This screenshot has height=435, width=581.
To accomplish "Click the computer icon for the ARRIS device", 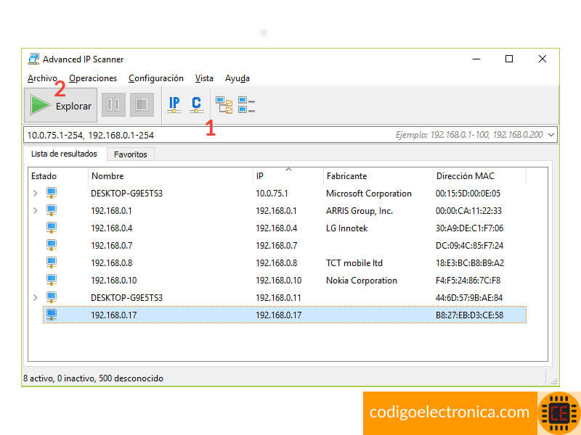I will point(52,210).
